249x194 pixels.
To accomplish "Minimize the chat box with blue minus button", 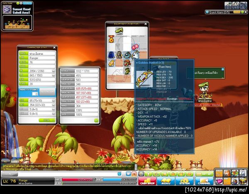I will 119,174.
